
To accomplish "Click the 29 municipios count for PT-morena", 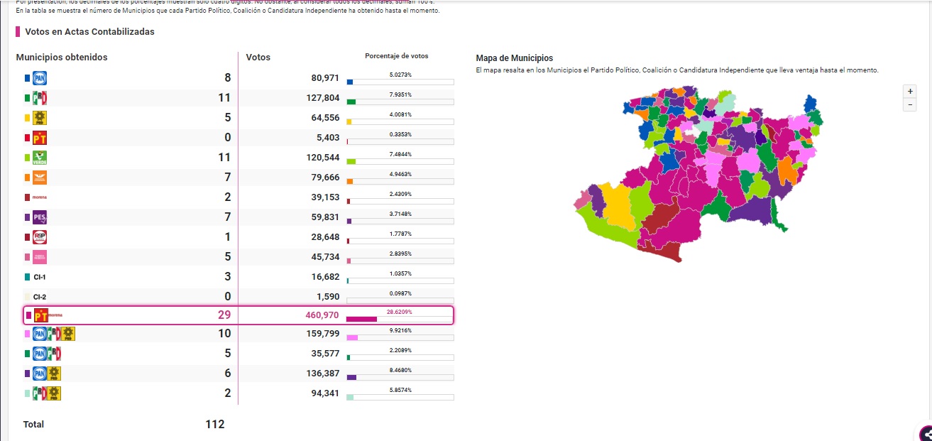I will [224, 315].
